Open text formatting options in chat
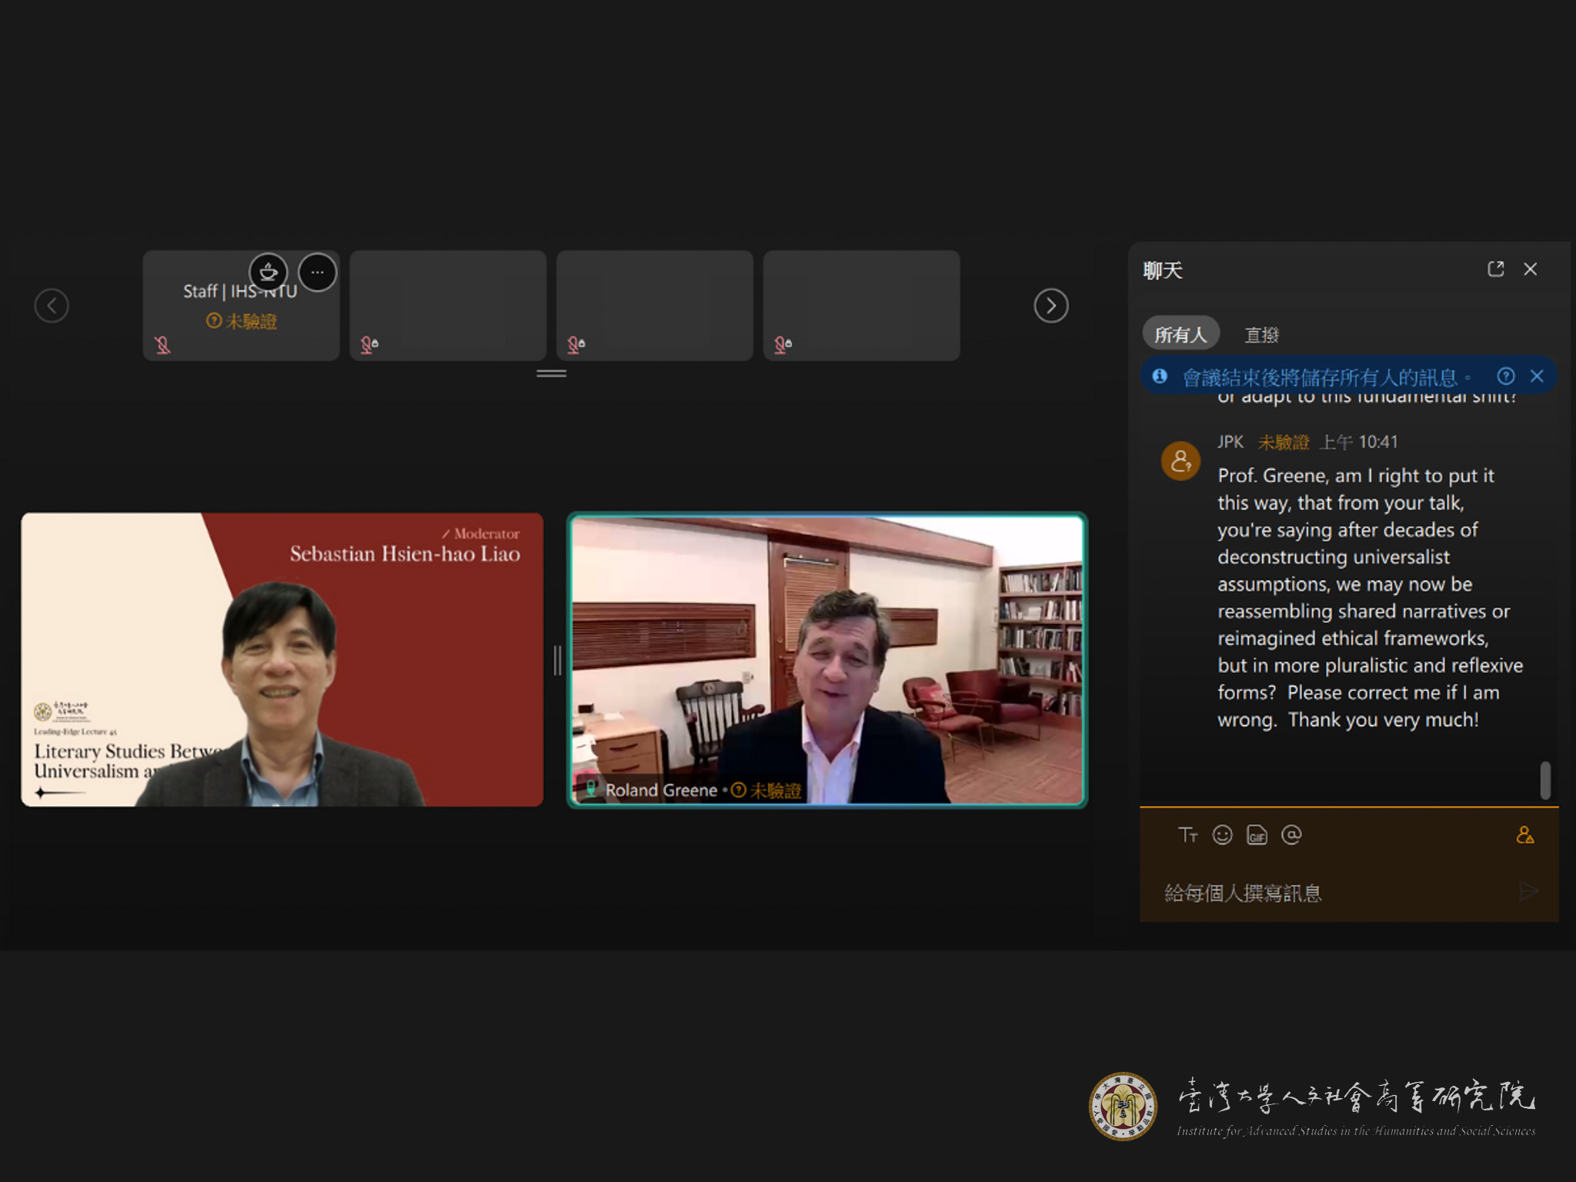 coord(1187,835)
